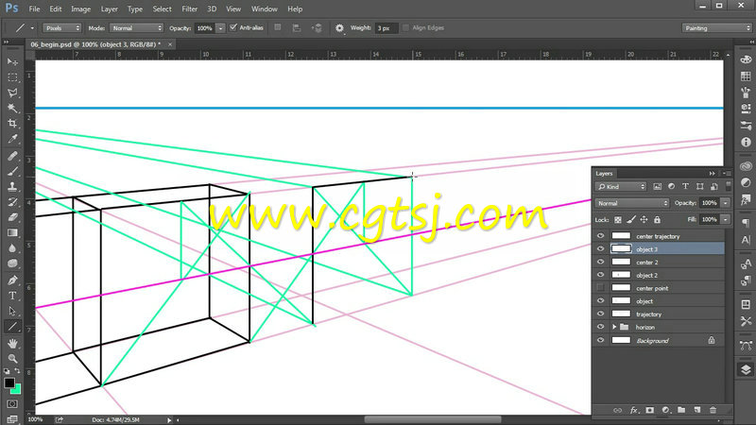Open the Image menu
Screen dimensions: 756x425
point(80,8)
